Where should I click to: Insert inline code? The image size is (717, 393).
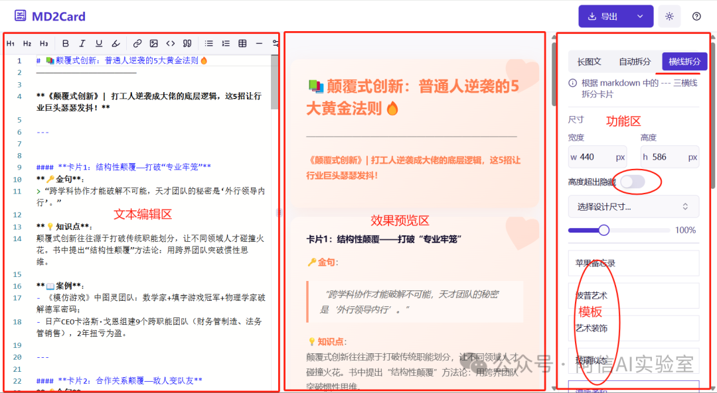[170, 44]
